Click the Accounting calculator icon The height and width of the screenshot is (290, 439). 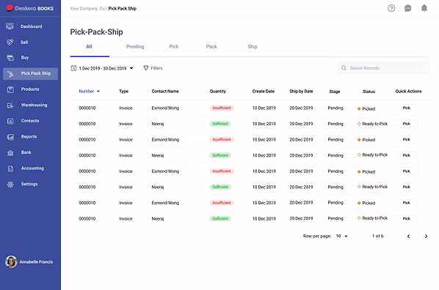[10, 168]
